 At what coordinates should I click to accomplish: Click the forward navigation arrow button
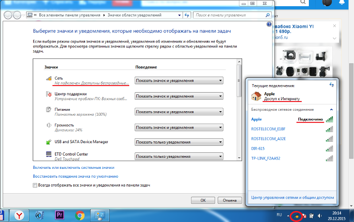[x=17, y=15]
